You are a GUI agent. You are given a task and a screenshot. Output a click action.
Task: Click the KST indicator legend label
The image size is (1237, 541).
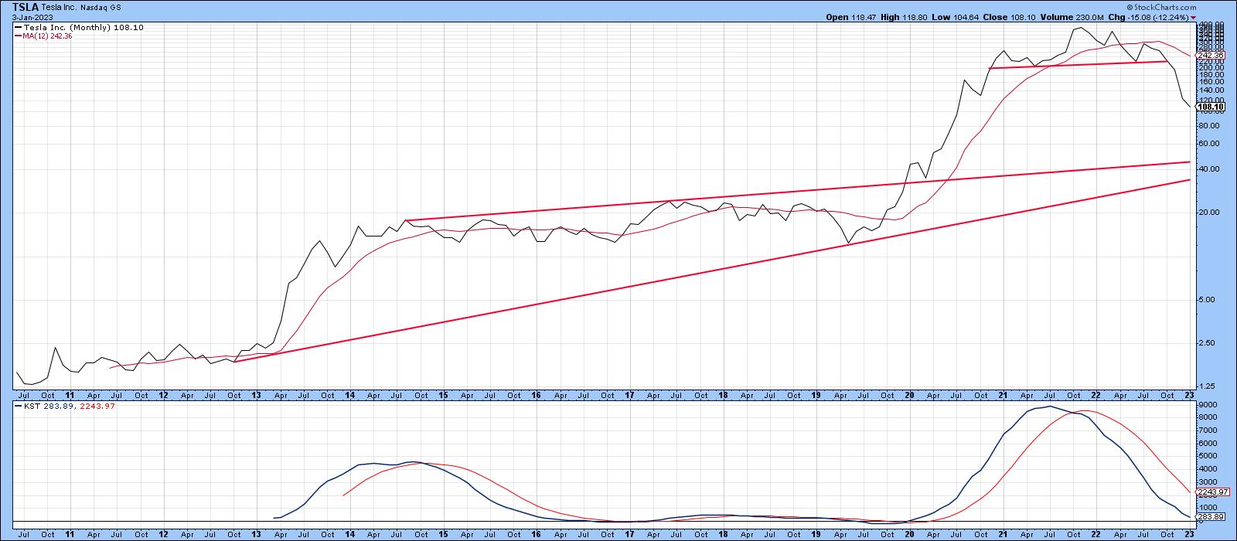[x=28, y=407]
